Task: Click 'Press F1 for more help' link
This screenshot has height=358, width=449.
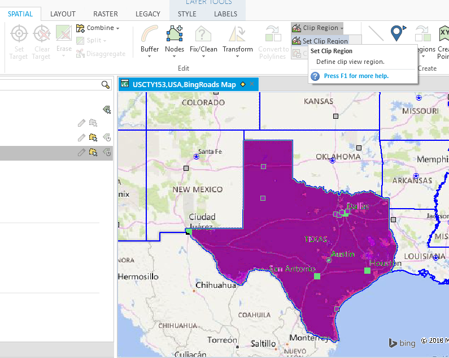Action: [x=356, y=76]
